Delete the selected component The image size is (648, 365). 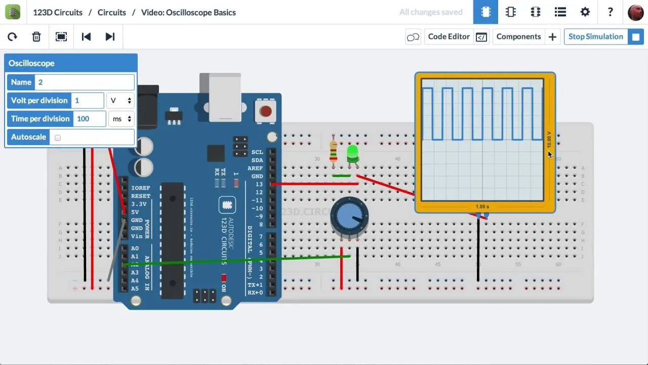[36, 36]
